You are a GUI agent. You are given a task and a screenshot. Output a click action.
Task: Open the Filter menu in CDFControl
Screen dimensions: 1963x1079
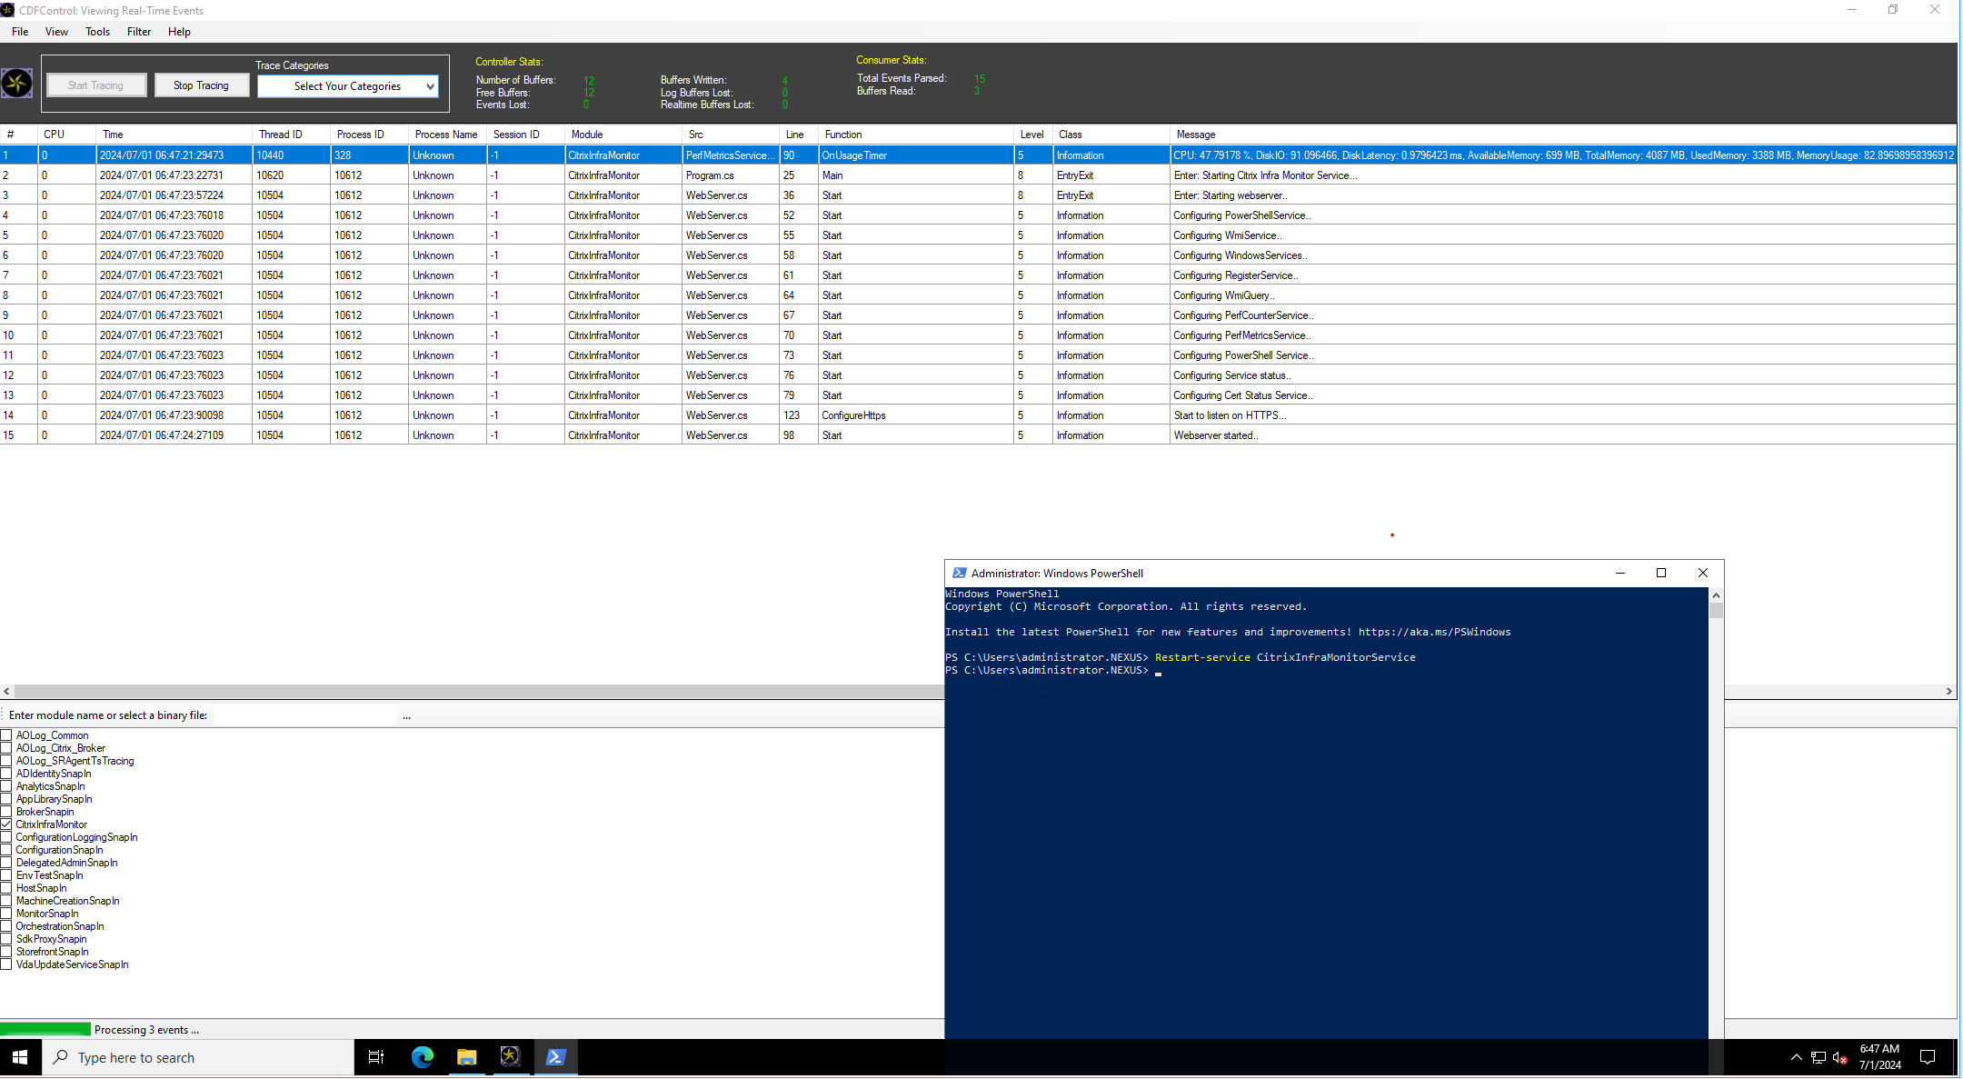tap(138, 32)
